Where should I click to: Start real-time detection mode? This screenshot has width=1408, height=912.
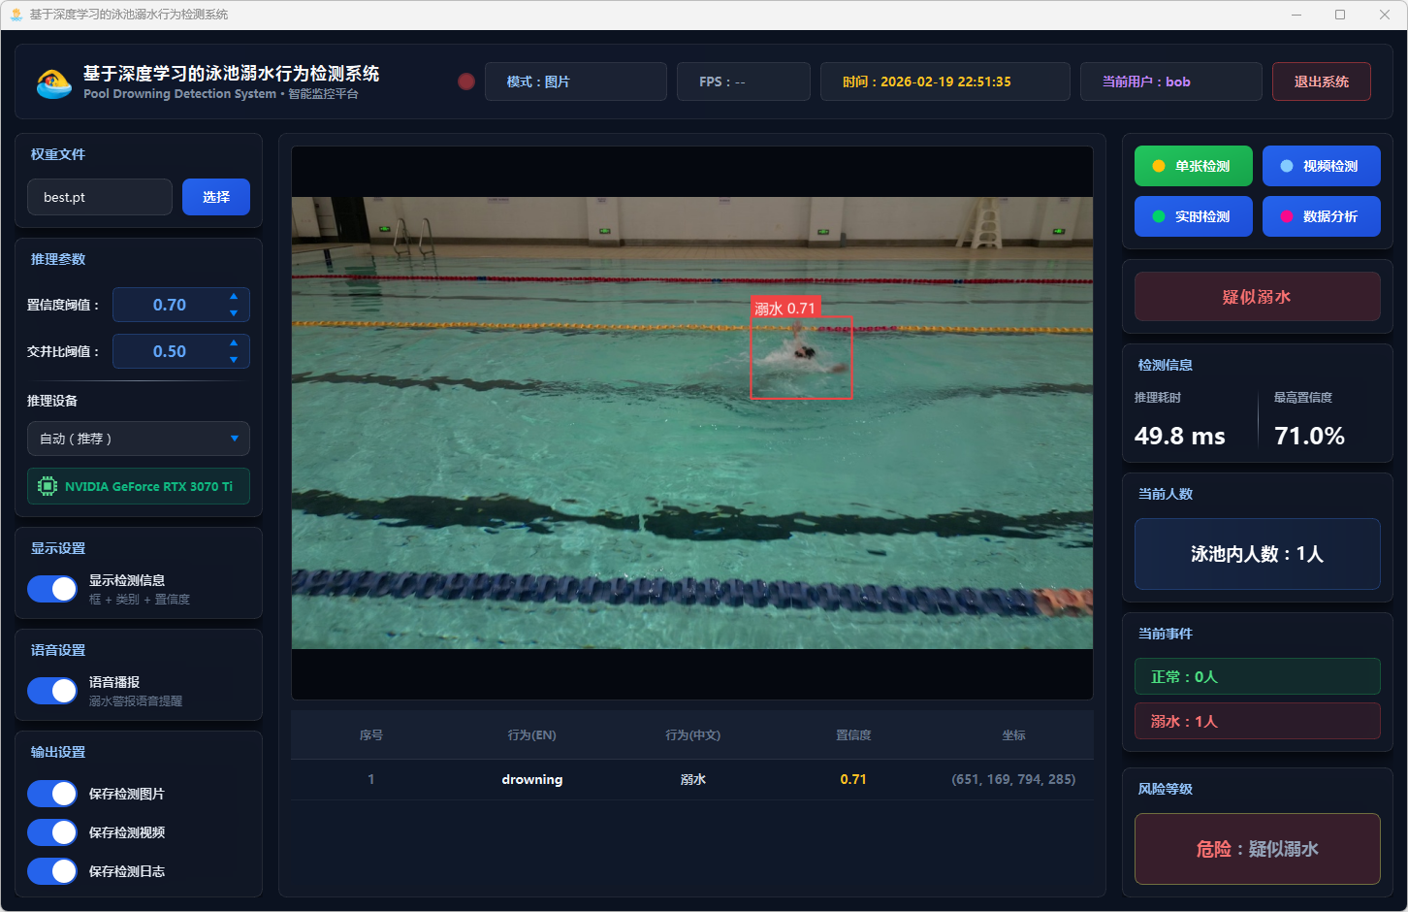tap(1193, 216)
